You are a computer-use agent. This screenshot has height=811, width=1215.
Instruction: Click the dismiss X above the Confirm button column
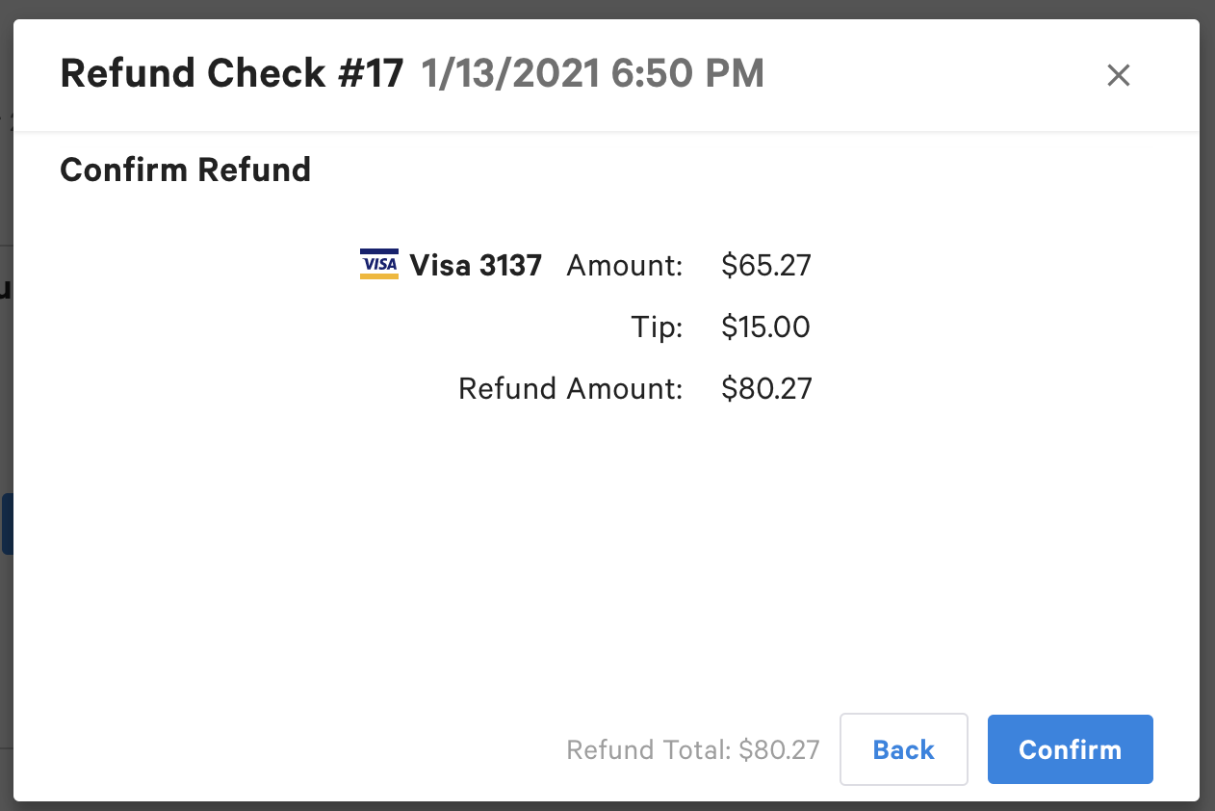tap(1118, 75)
